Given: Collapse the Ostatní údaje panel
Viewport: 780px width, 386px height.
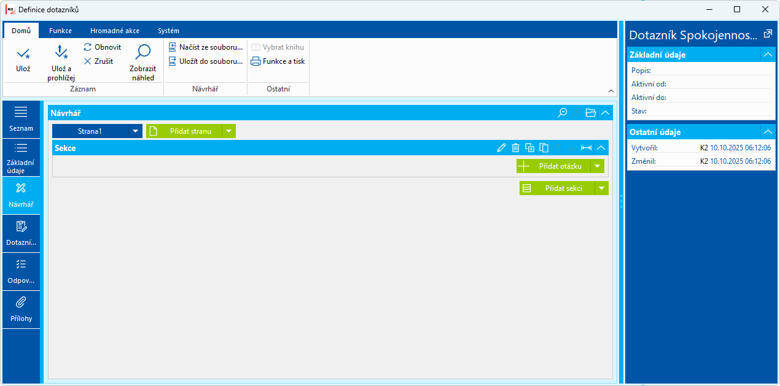Looking at the screenshot, I should coord(768,132).
